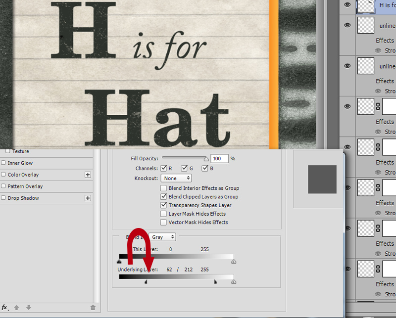Screen dimensions: 396x318
Task: Enable the Drop Shadow effect checkbox
Action: [x=3, y=198]
